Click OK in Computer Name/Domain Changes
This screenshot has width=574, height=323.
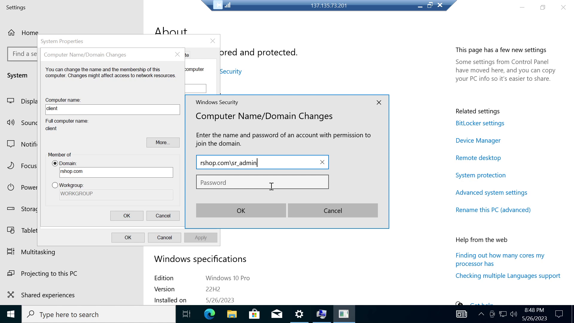click(127, 216)
